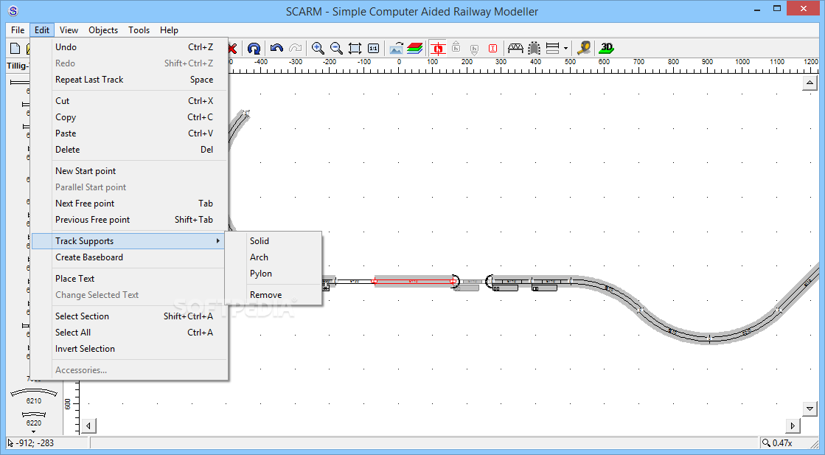Click the lower height arrow icon
825x455 pixels.
(474, 49)
